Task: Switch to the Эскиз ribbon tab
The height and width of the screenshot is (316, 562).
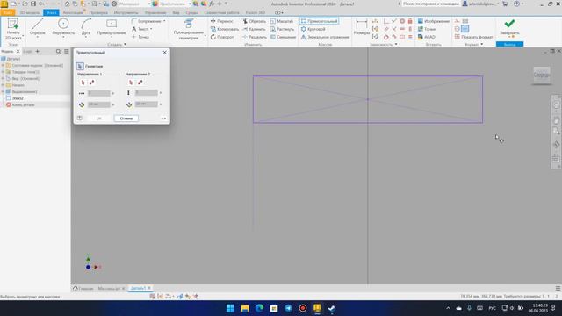Action: coord(51,12)
